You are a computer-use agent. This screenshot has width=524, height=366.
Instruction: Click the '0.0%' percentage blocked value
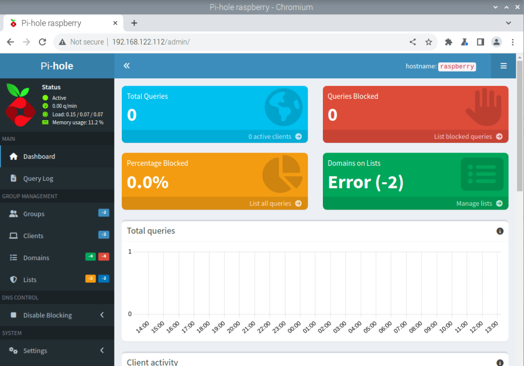tap(148, 182)
